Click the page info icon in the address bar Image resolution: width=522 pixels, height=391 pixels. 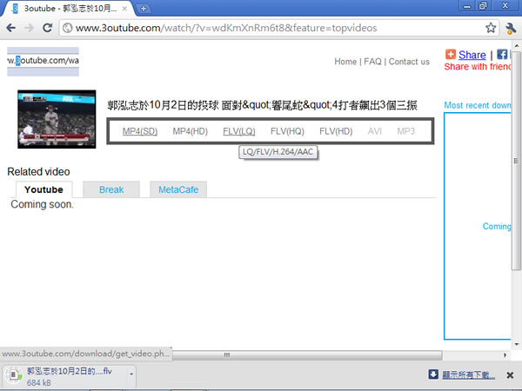[x=68, y=28]
